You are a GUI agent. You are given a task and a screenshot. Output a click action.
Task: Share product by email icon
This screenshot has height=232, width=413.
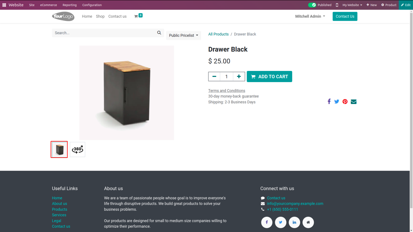pos(354,102)
